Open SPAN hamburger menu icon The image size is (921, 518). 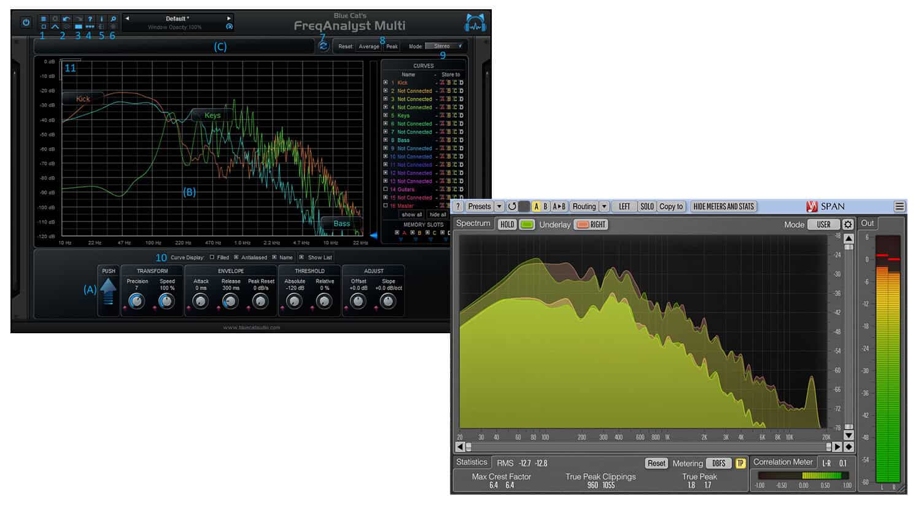900,206
